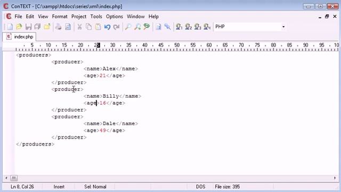341x192 pixels.
Task: Open the Options menu
Action: [115, 17]
